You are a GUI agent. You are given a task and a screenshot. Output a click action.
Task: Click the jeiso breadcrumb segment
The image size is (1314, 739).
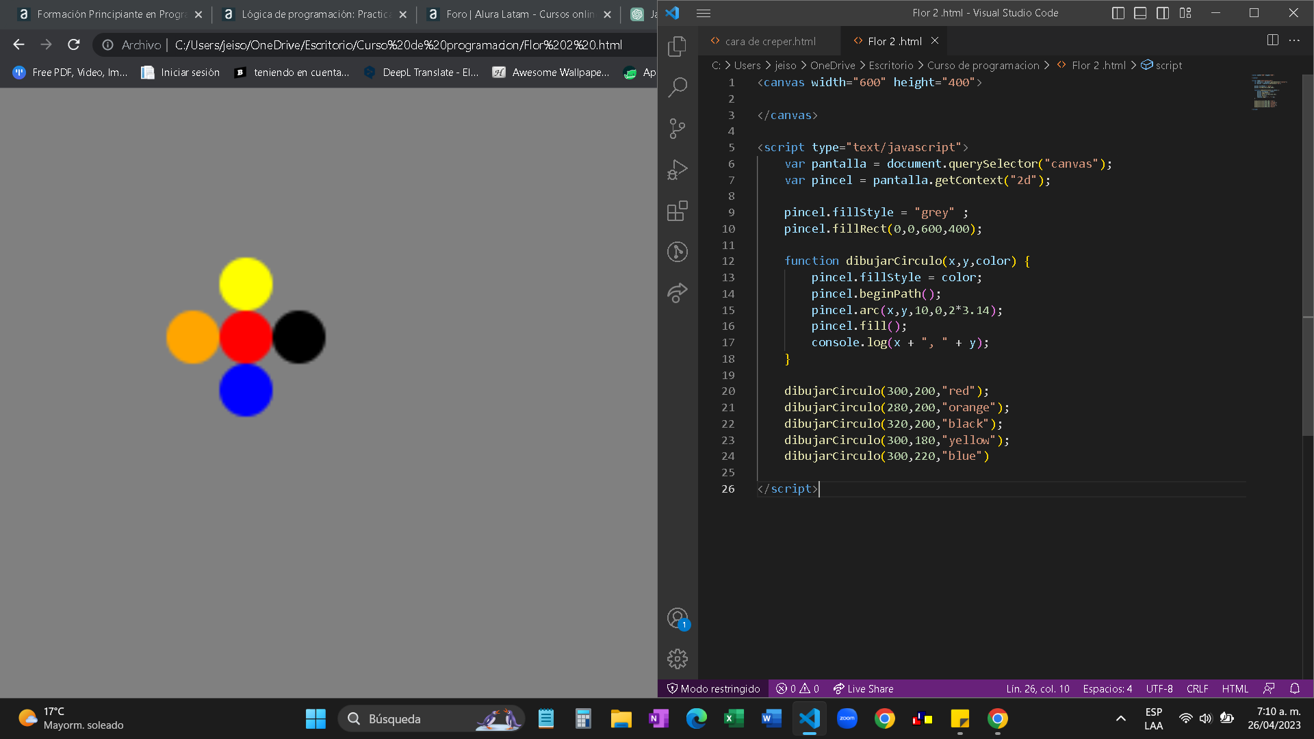pos(785,66)
